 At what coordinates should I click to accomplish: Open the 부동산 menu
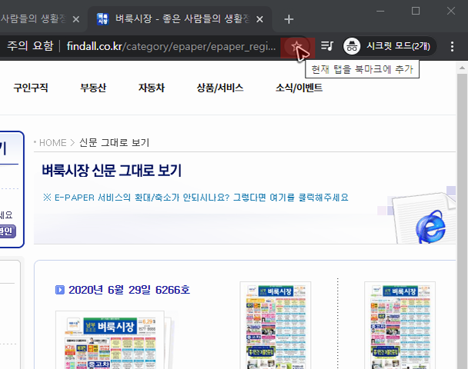93,88
